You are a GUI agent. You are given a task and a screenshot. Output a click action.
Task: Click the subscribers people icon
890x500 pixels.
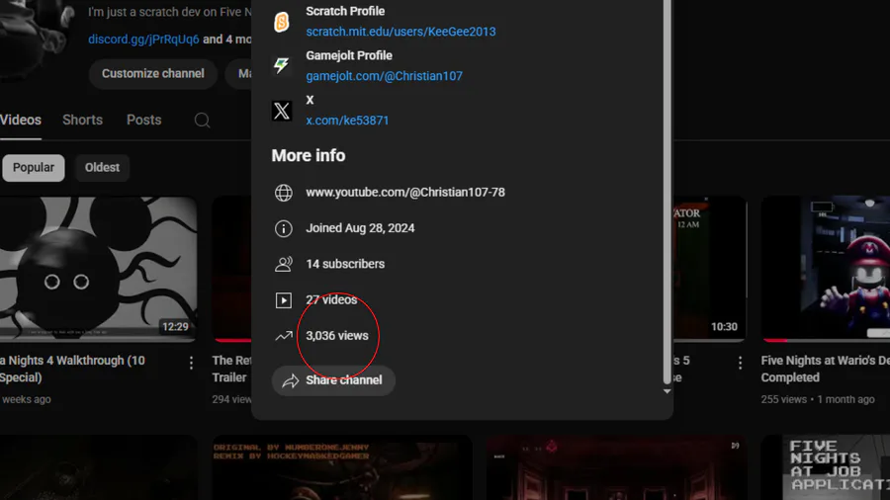(283, 264)
